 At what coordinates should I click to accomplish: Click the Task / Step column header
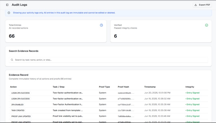(x=58, y=87)
